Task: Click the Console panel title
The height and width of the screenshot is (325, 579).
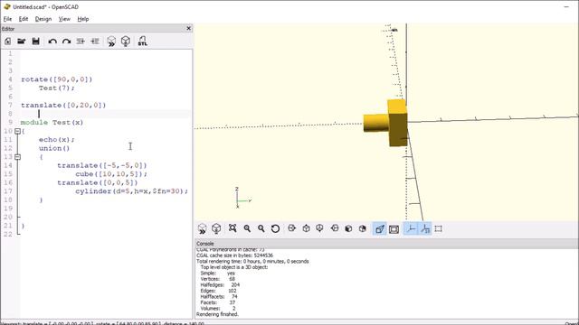Action: (x=205, y=244)
